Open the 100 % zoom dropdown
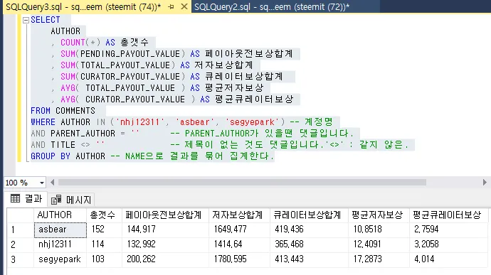This screenshot has height=275, width=491. (x=42, y=183)
